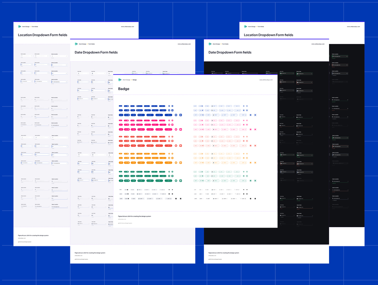Image resolution: width=378 pixels, height=285 pixels.
Task: Open www.arfiancahya.com link on light Location page header
Action: click(128, 27)
